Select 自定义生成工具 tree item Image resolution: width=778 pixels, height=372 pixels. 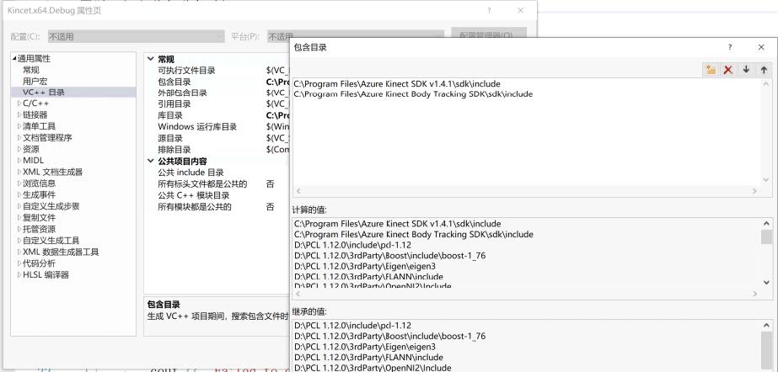point(51,240)
